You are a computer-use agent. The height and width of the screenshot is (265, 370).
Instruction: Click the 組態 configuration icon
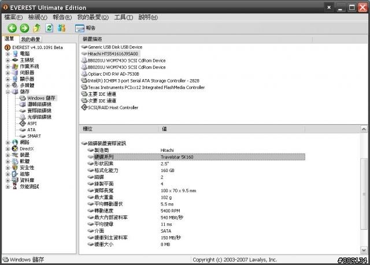[x=15, y=174]
